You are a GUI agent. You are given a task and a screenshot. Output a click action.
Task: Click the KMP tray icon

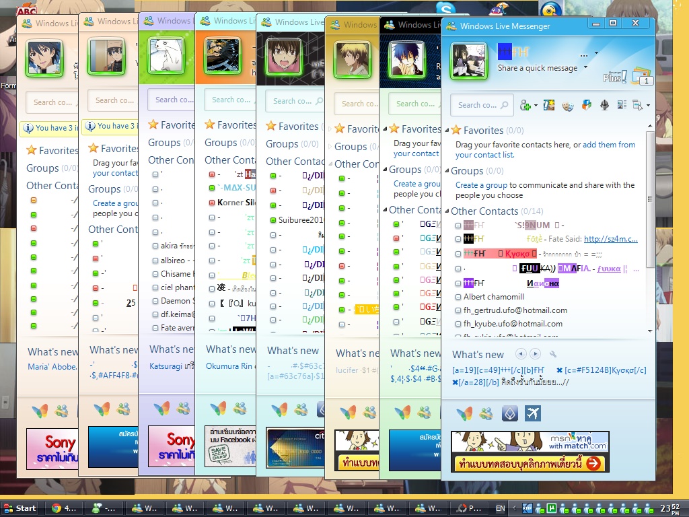pyautogui.click(x=527, y=508)
